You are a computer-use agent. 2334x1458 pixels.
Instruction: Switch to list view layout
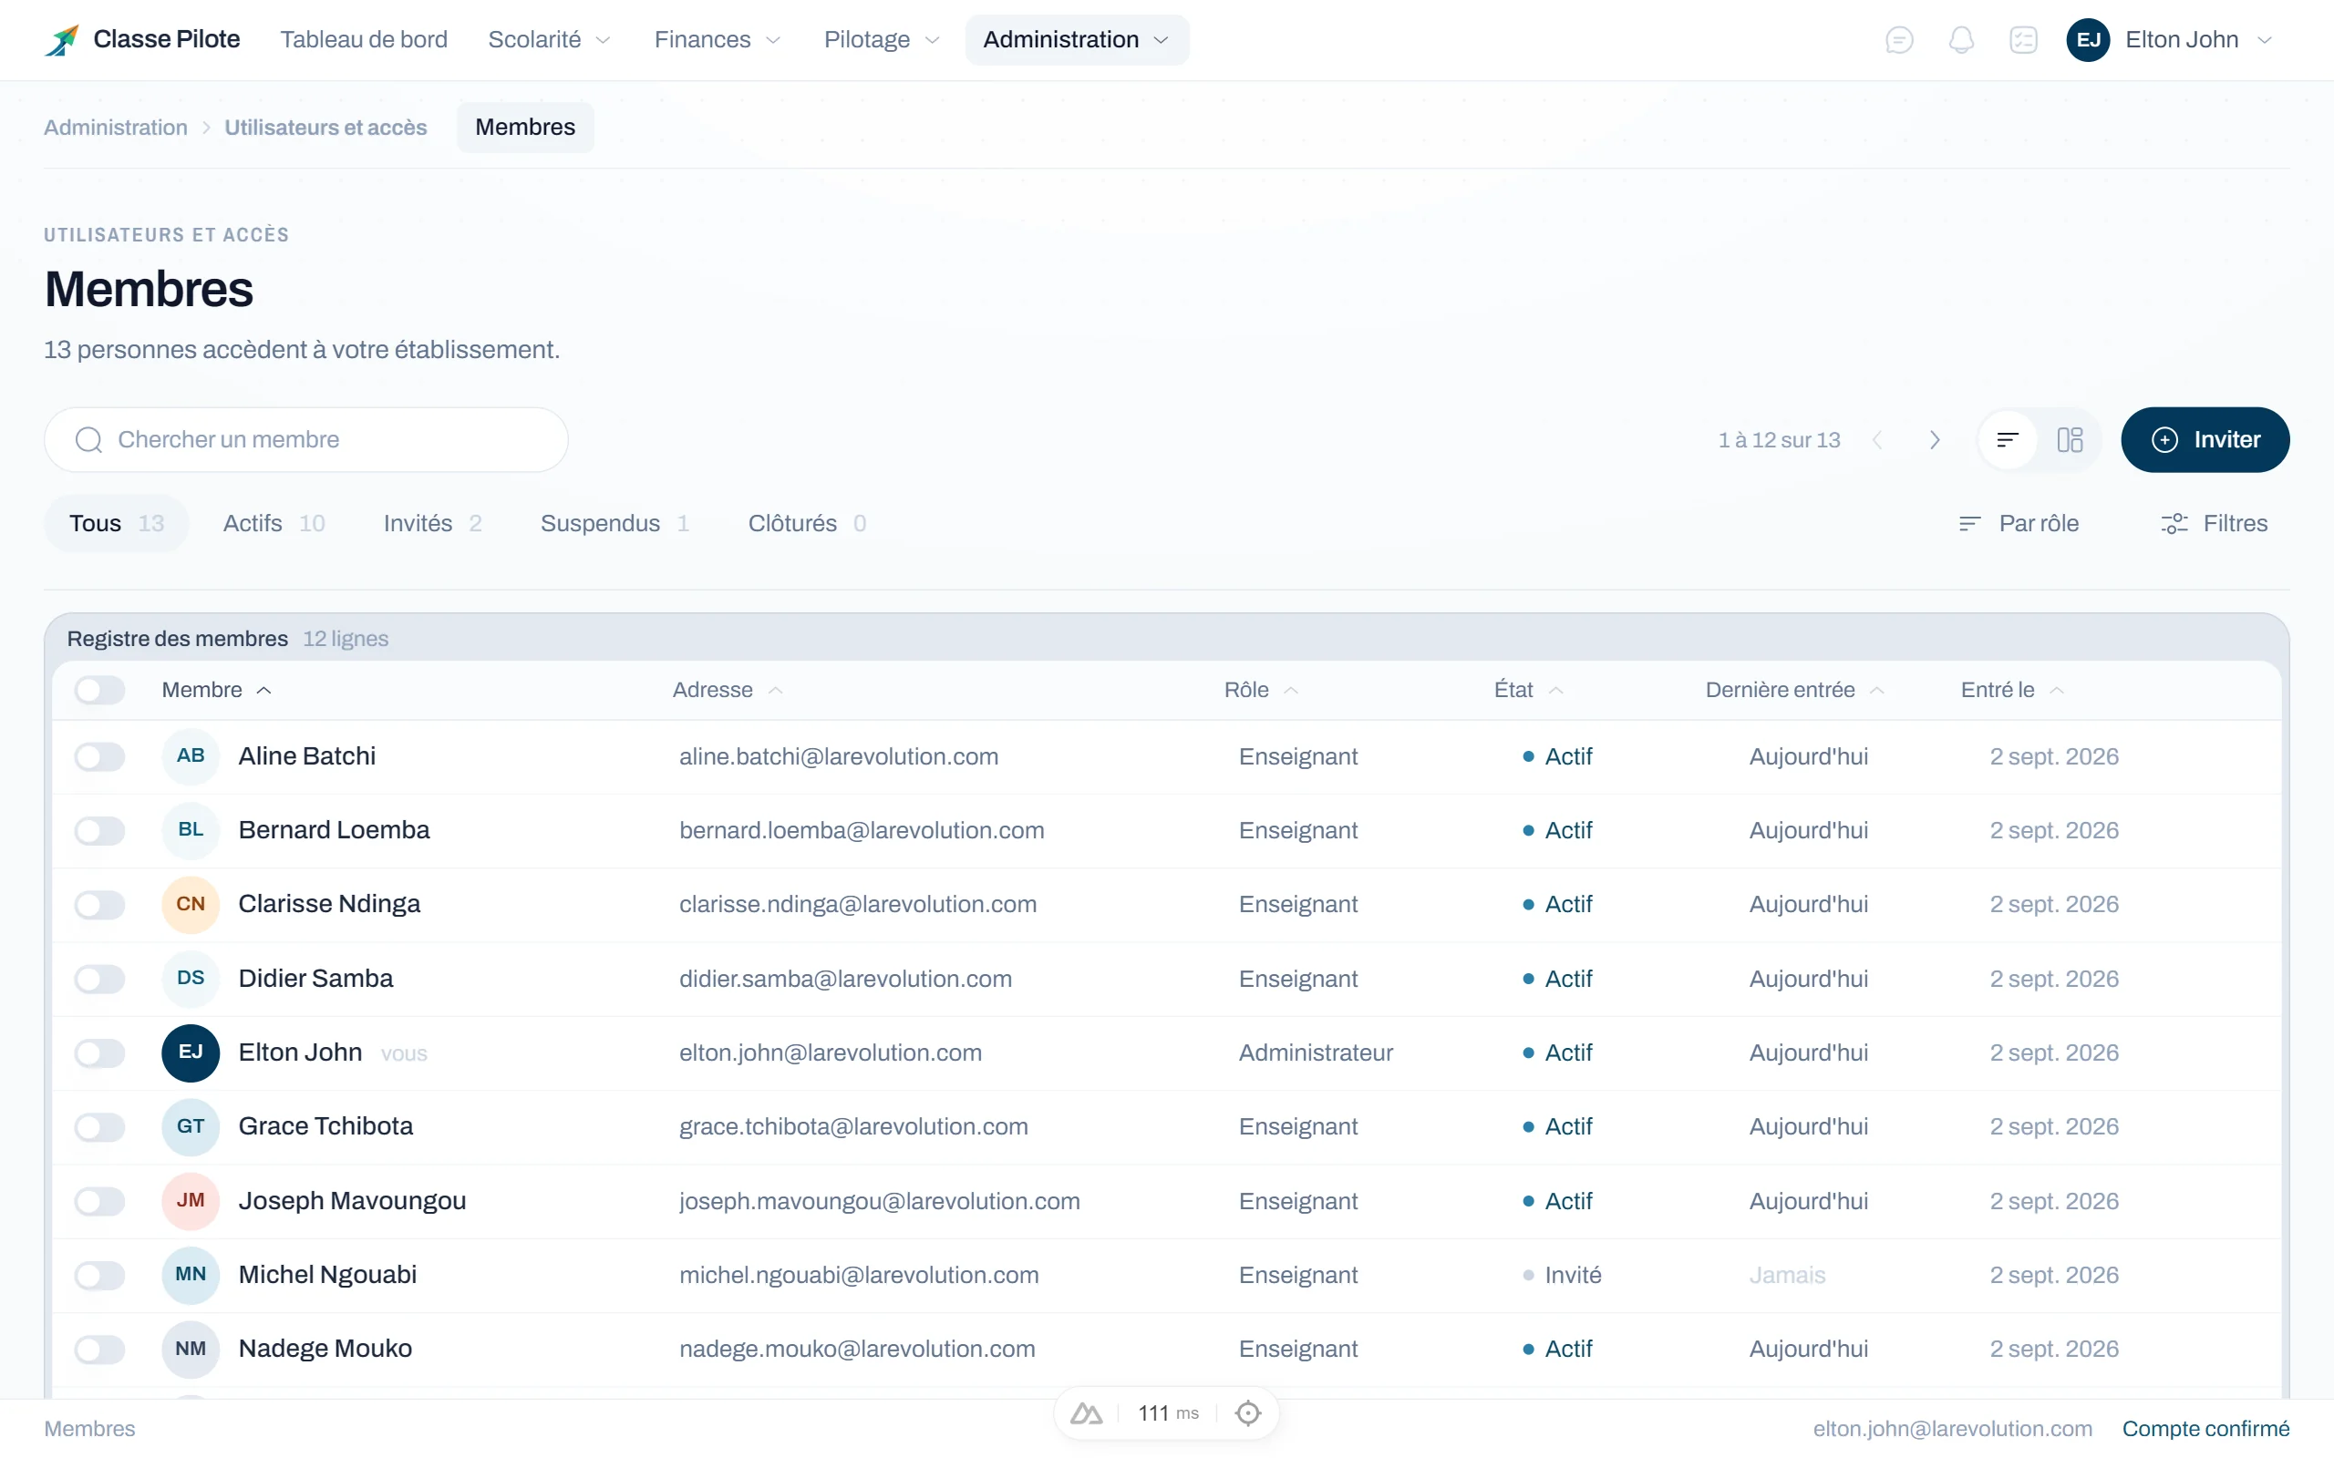click(2008, 440)
